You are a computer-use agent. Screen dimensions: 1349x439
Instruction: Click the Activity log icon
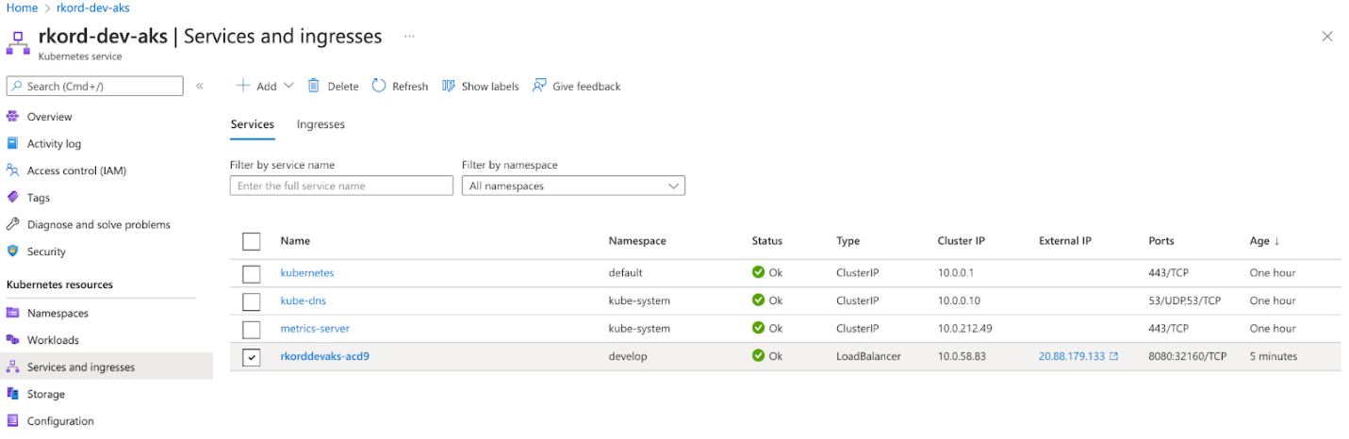point(12,143)
